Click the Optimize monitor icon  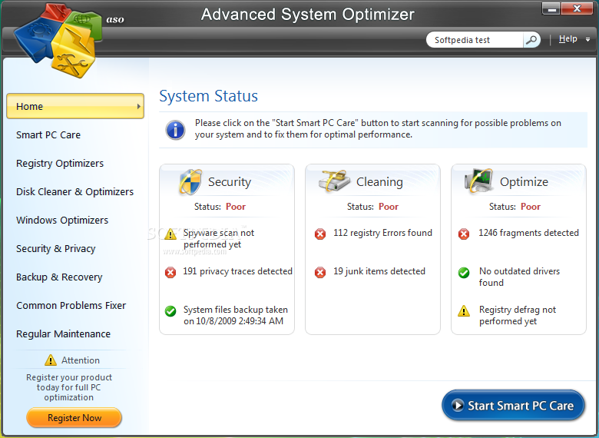pyautogui.click(x=478, y=181)
